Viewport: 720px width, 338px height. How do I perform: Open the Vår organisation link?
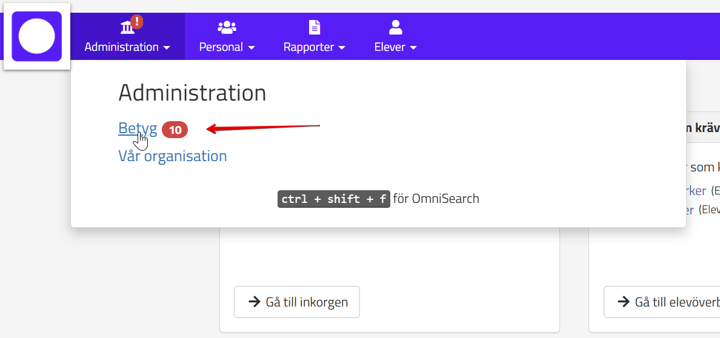point(172,156)
